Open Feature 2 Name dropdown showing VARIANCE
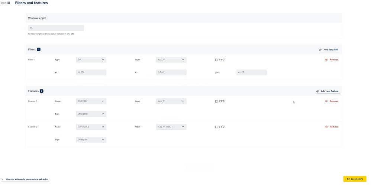The width and height of the screenshot is (371, 185). coord(91,127)
